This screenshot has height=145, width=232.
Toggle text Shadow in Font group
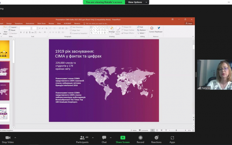[30, 32]
